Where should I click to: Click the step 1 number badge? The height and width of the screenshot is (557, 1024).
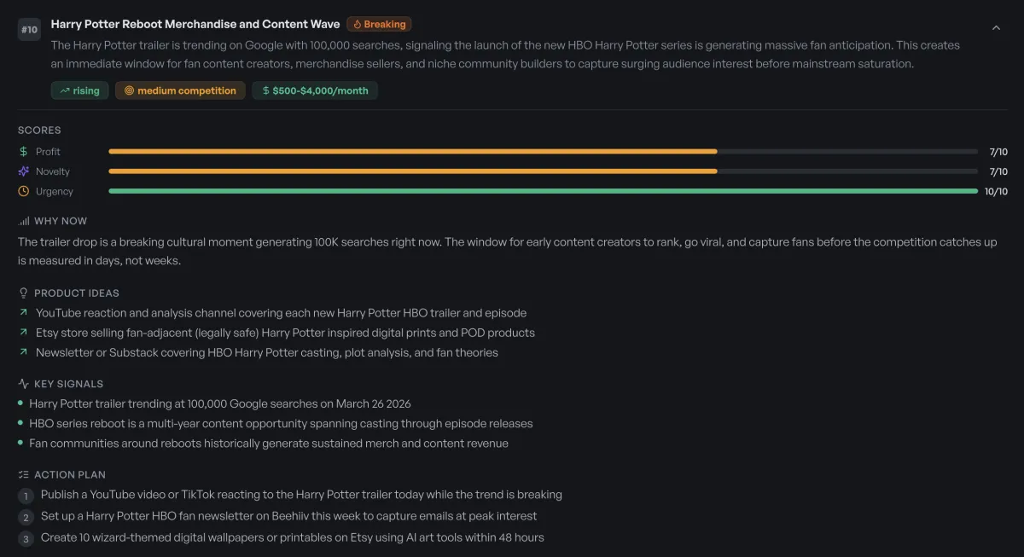[26, 496]
